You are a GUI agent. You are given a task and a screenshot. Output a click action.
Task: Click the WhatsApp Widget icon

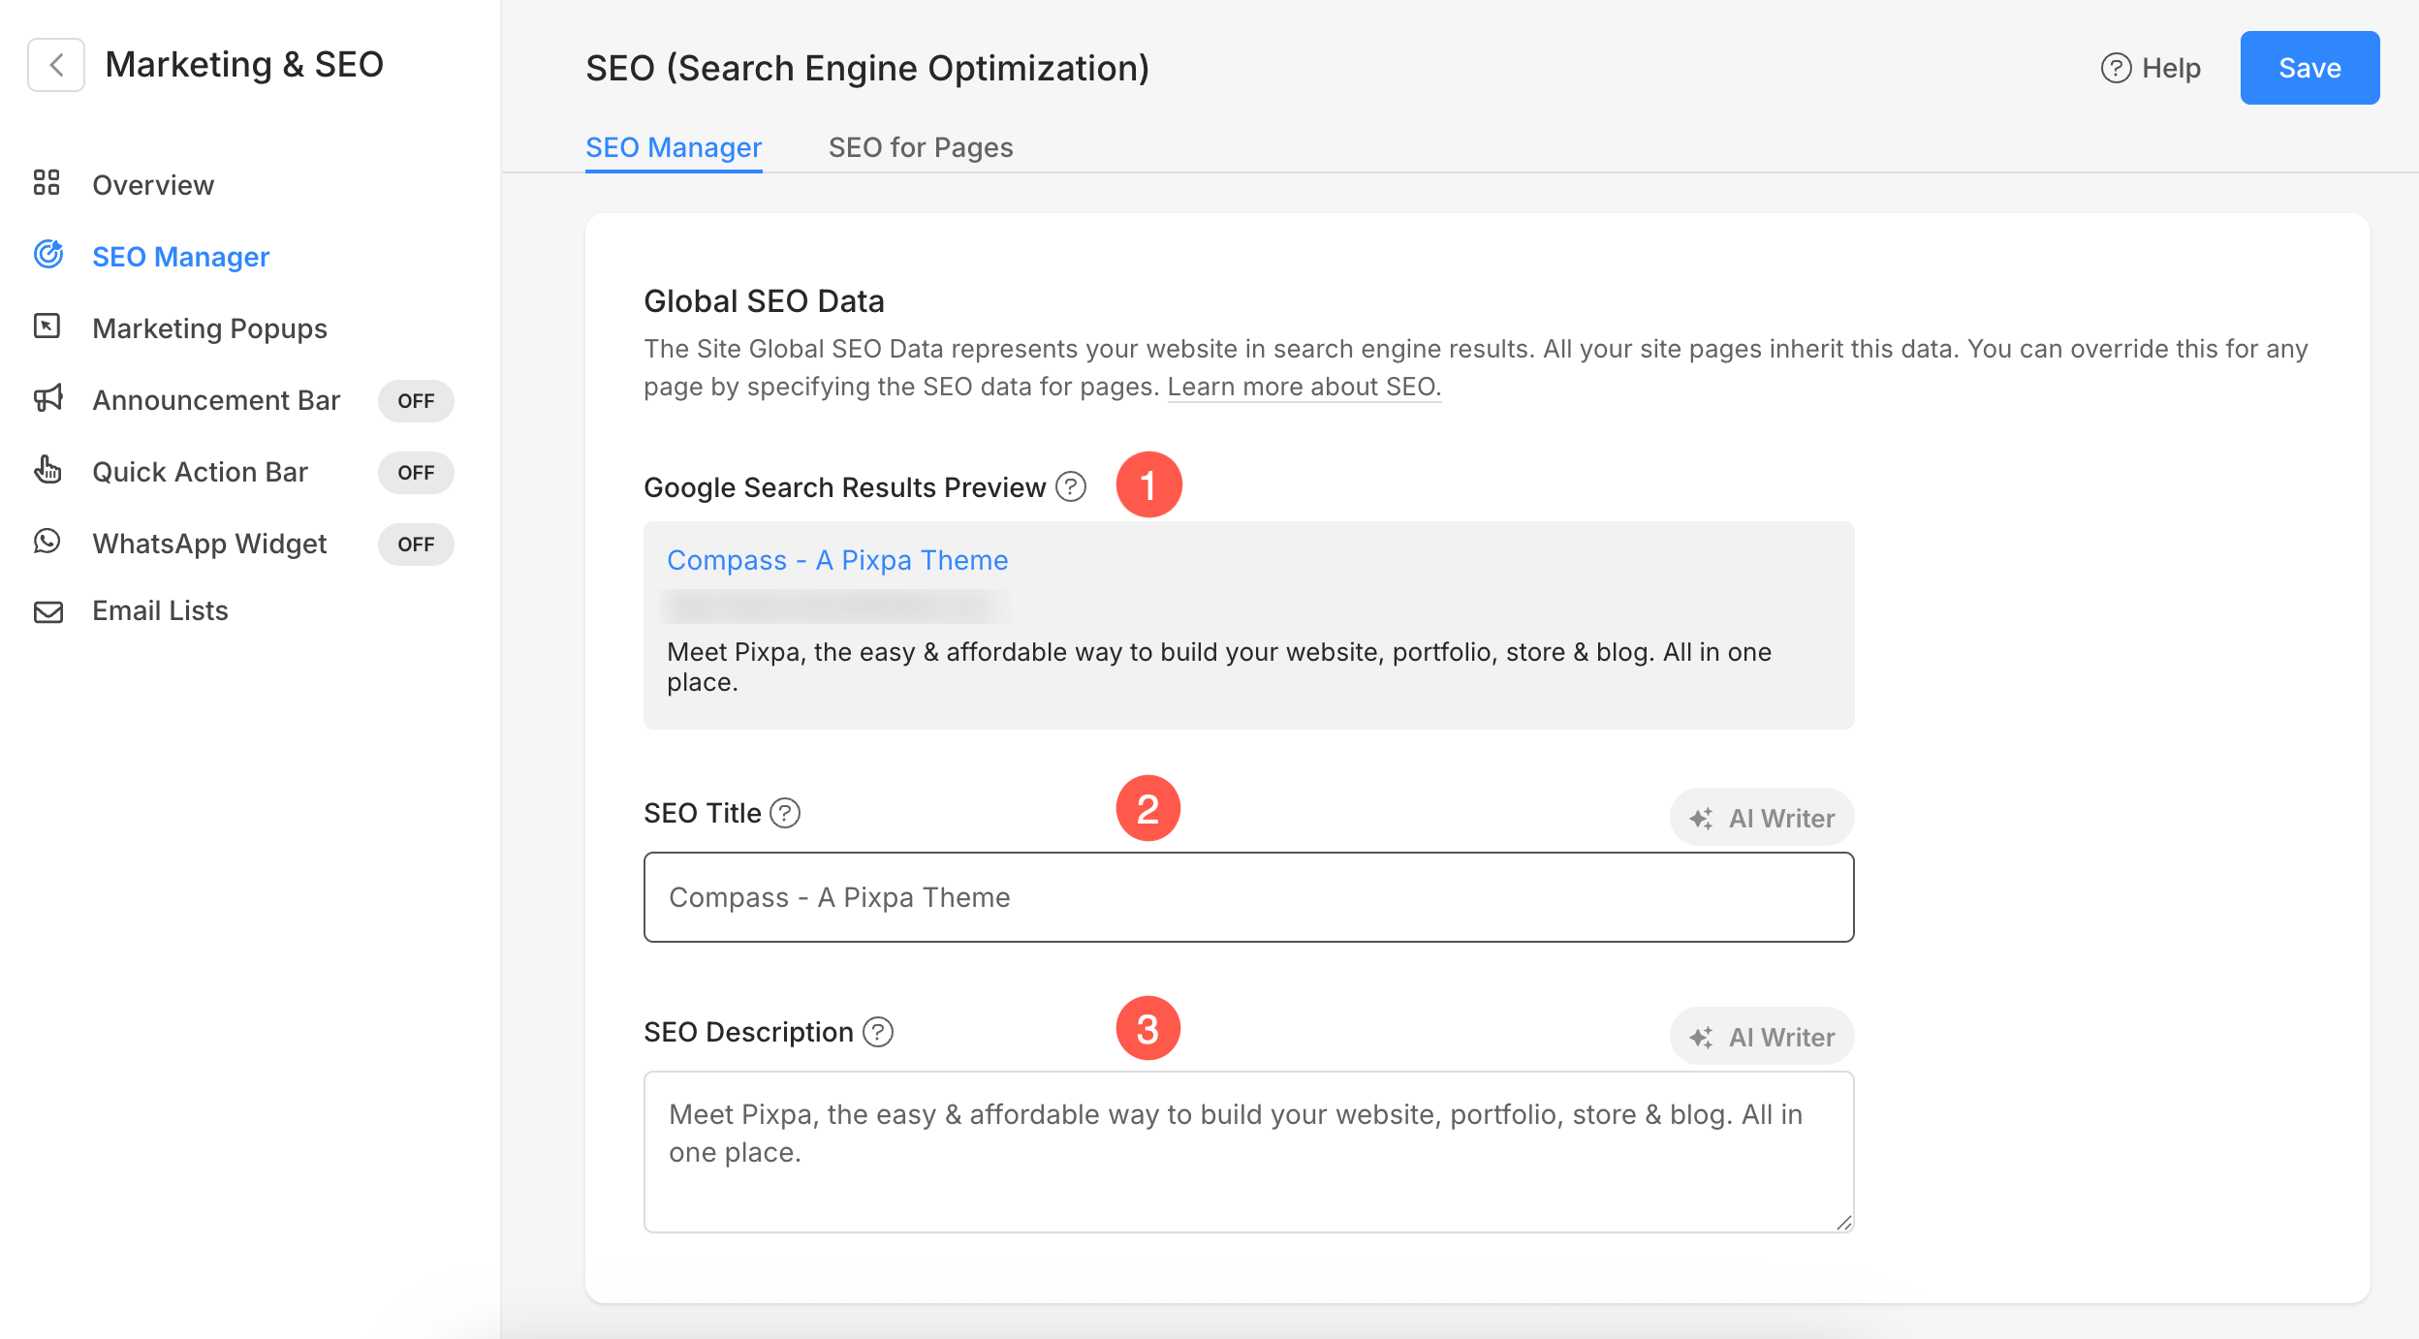click(47, 541)
